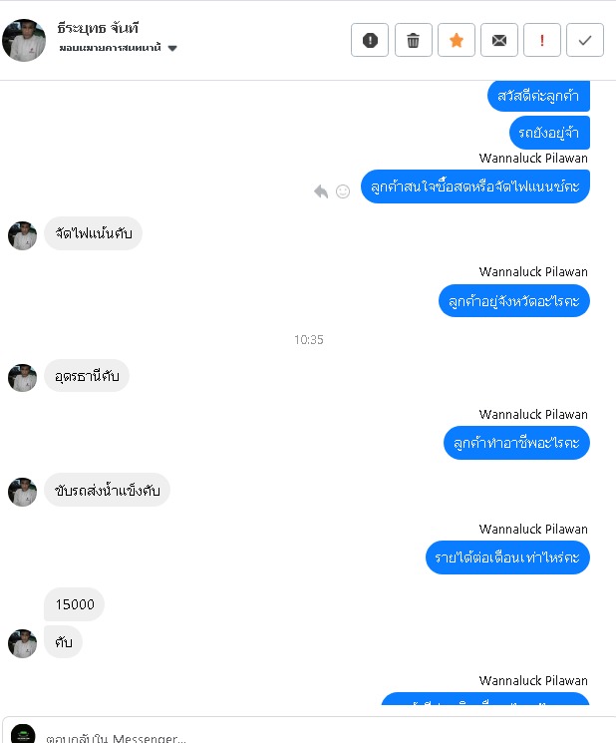Open the customer's header profile picture

[x=24, y=40]
